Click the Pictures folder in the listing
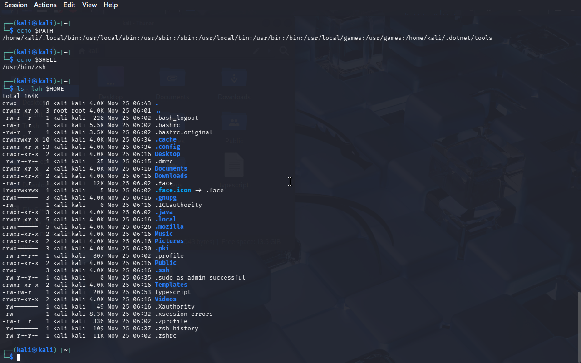 (x=169, y=241)
